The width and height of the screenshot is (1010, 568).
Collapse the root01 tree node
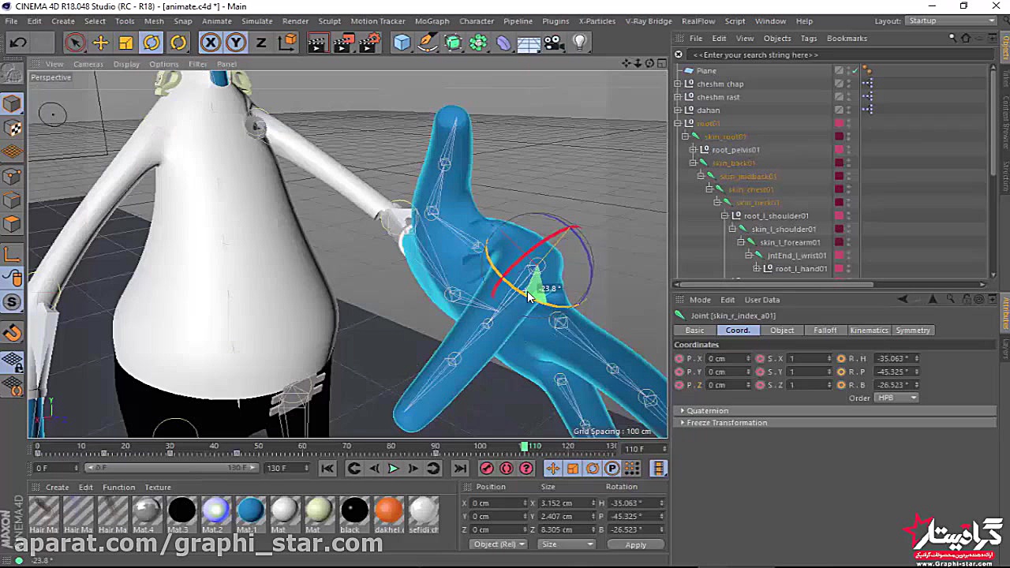tap(678, 124)
